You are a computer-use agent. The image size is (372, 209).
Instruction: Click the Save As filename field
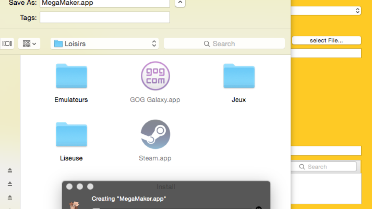click(x=105, y=3)
